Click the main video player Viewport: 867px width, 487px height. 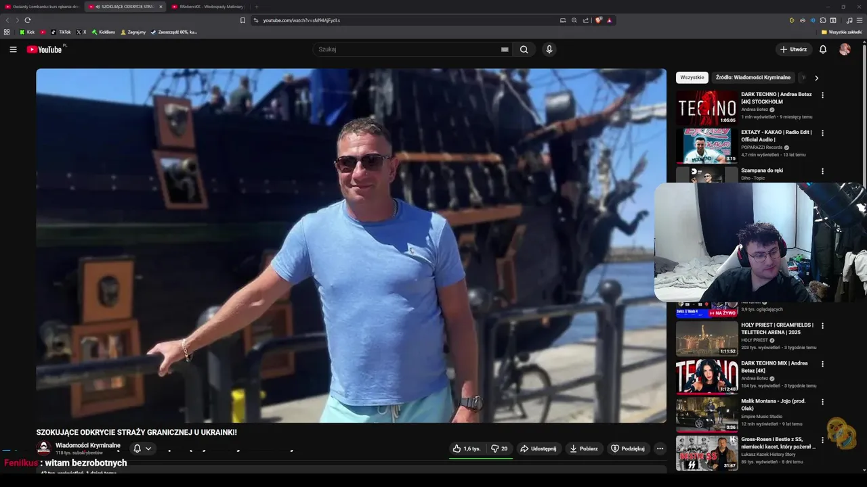pyautogui.click(x=351, y=246)
